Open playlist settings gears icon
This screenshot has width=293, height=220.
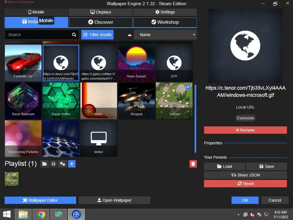[62, 164]
